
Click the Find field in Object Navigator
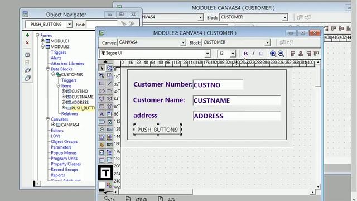pyautogui.click(x=102, y=25)
